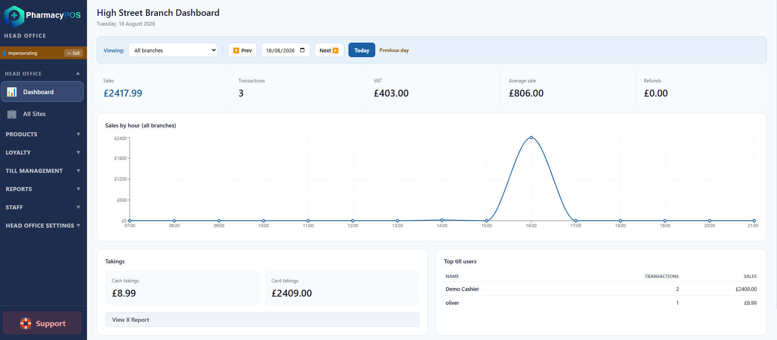
Task: Click the Sales value £2417.99
Action: pyautogui.click(x=123, y=93)
